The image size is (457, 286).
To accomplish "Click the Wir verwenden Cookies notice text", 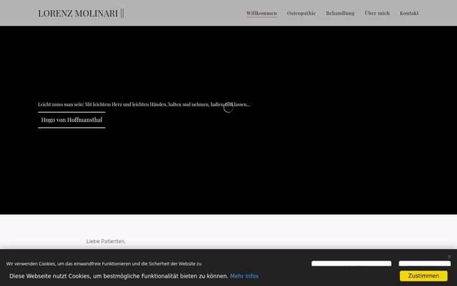I will coord(103,264).
